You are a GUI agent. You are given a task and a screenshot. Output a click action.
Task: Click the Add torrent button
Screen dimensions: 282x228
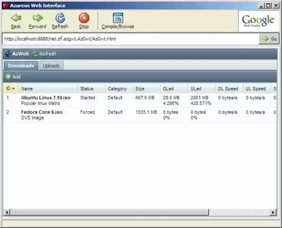point(13,77)
